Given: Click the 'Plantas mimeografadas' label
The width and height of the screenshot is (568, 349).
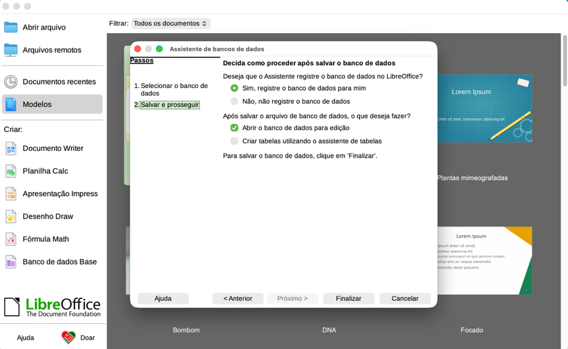Looking at the screenshot, I should coord(472,178).
